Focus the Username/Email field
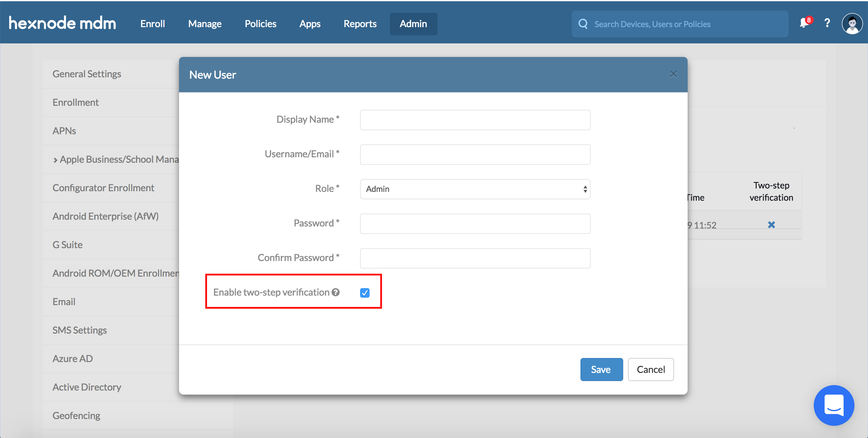 tap(475, 154)
